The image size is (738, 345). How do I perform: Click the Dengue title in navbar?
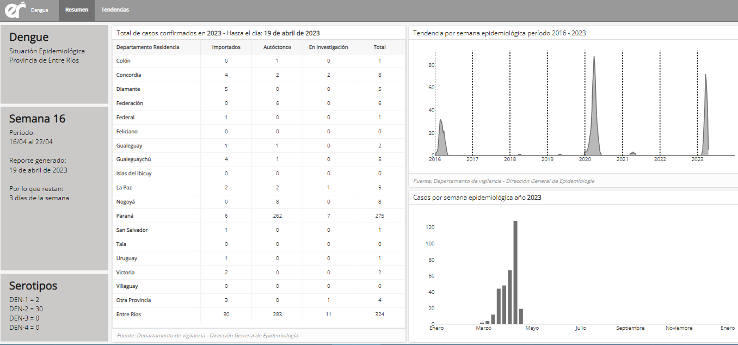coord(39,10)
